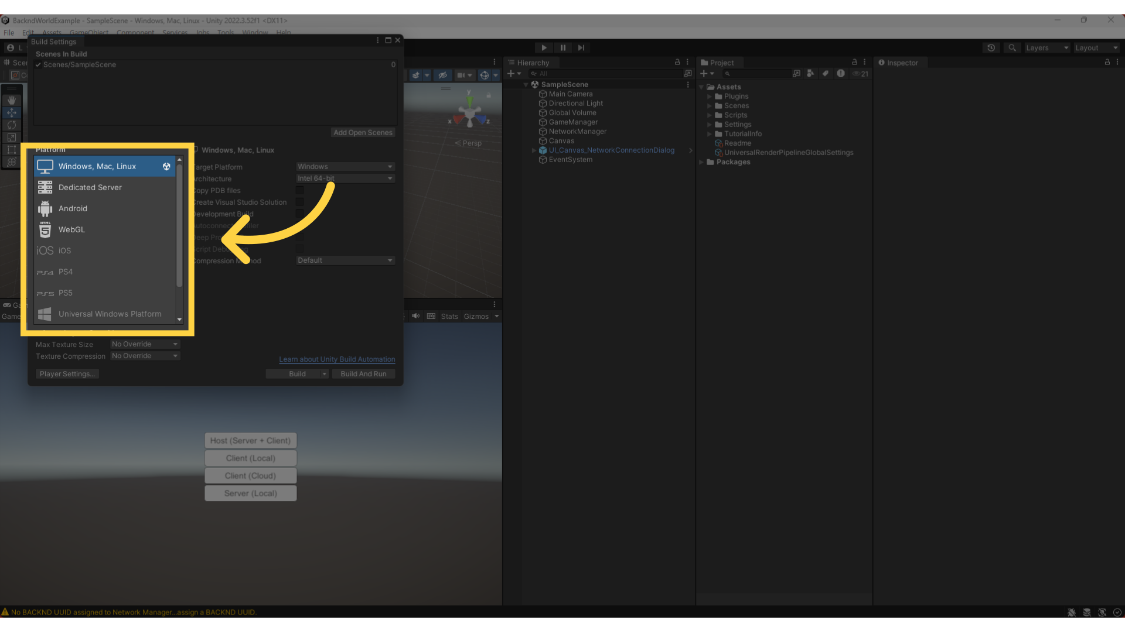
Task: Select the Rotate tool in Scene toolbar
Action: [x=12, y=125]
